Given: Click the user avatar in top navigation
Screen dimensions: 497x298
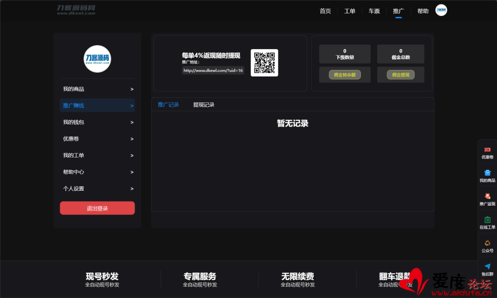Looking at the screenshot, I should (441, 10).
